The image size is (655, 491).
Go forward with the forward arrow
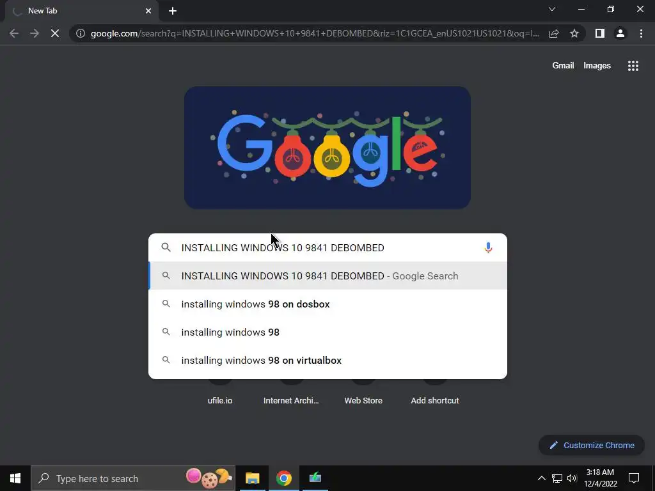pyautogui.click(x=35, y=33)
